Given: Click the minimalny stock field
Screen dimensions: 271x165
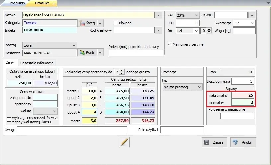Looking at the screenshot, I should [243, 102].
